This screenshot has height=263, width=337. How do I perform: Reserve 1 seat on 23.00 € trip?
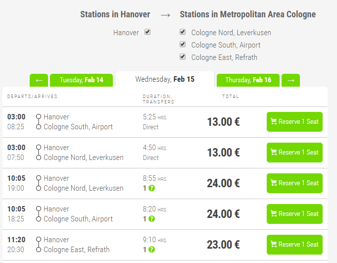pos(294,245)
